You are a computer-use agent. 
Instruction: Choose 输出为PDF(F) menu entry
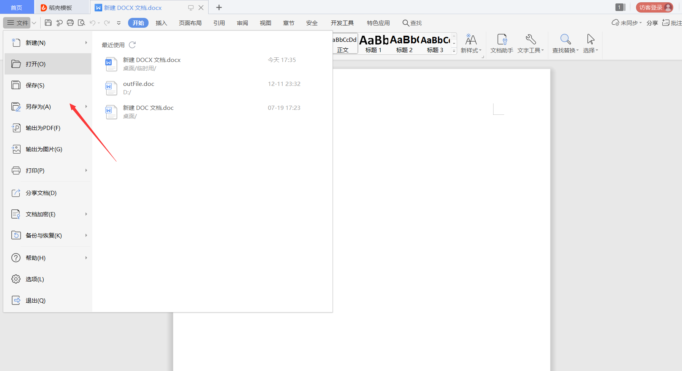48,128
